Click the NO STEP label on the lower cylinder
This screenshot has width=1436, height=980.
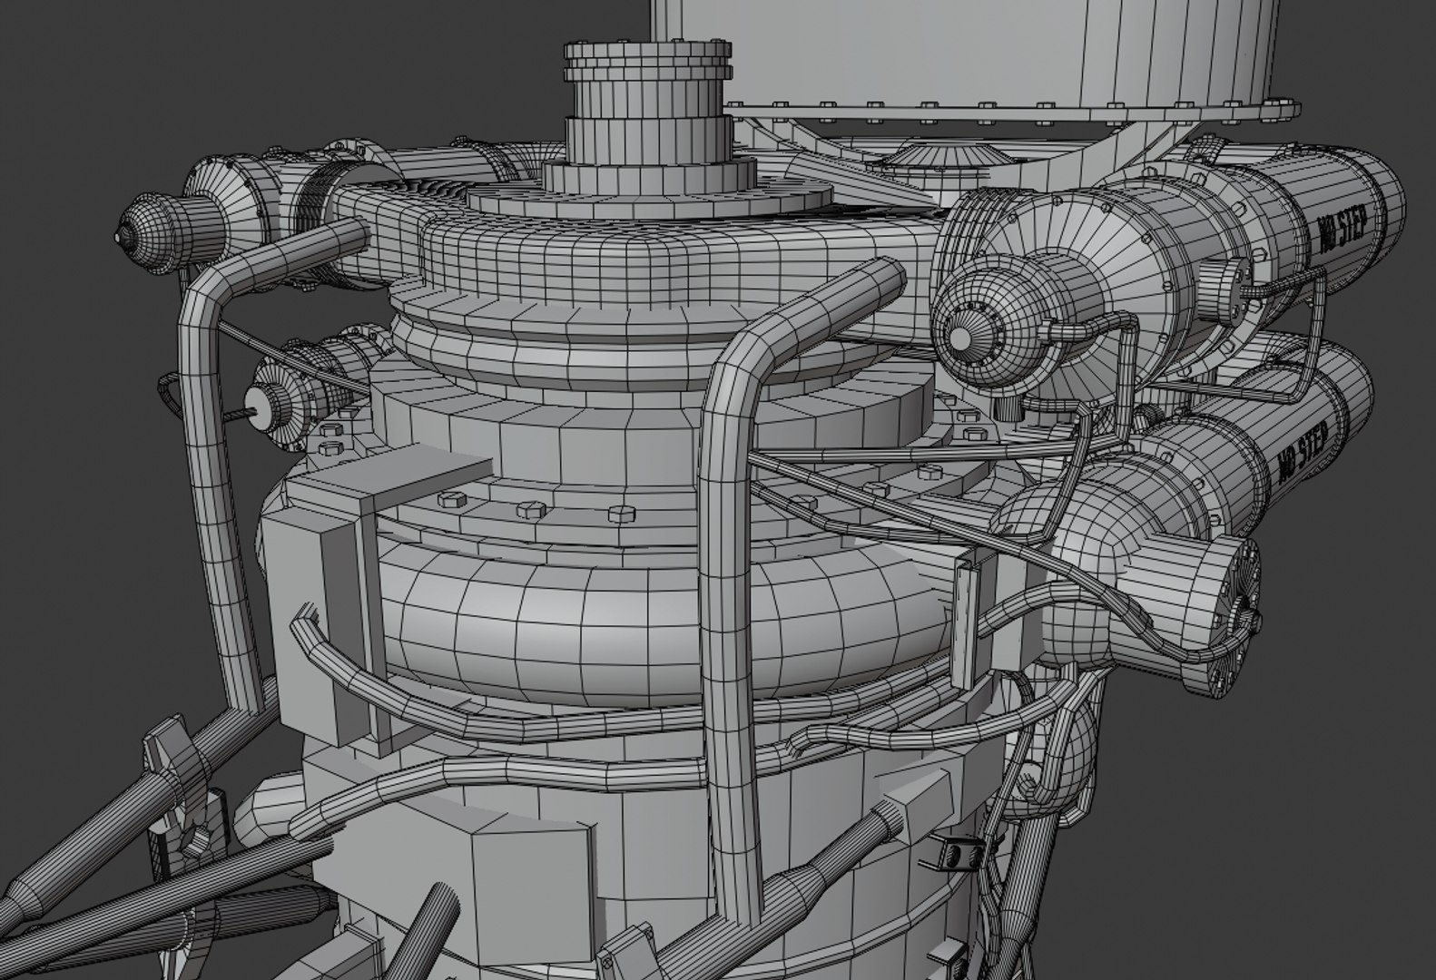pos(1304,451)
